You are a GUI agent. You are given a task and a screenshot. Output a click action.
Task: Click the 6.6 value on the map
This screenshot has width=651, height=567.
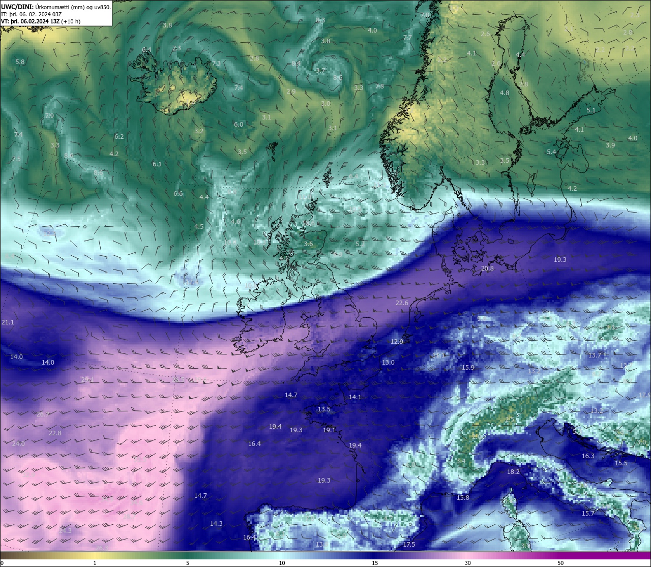tap(178, 193)
